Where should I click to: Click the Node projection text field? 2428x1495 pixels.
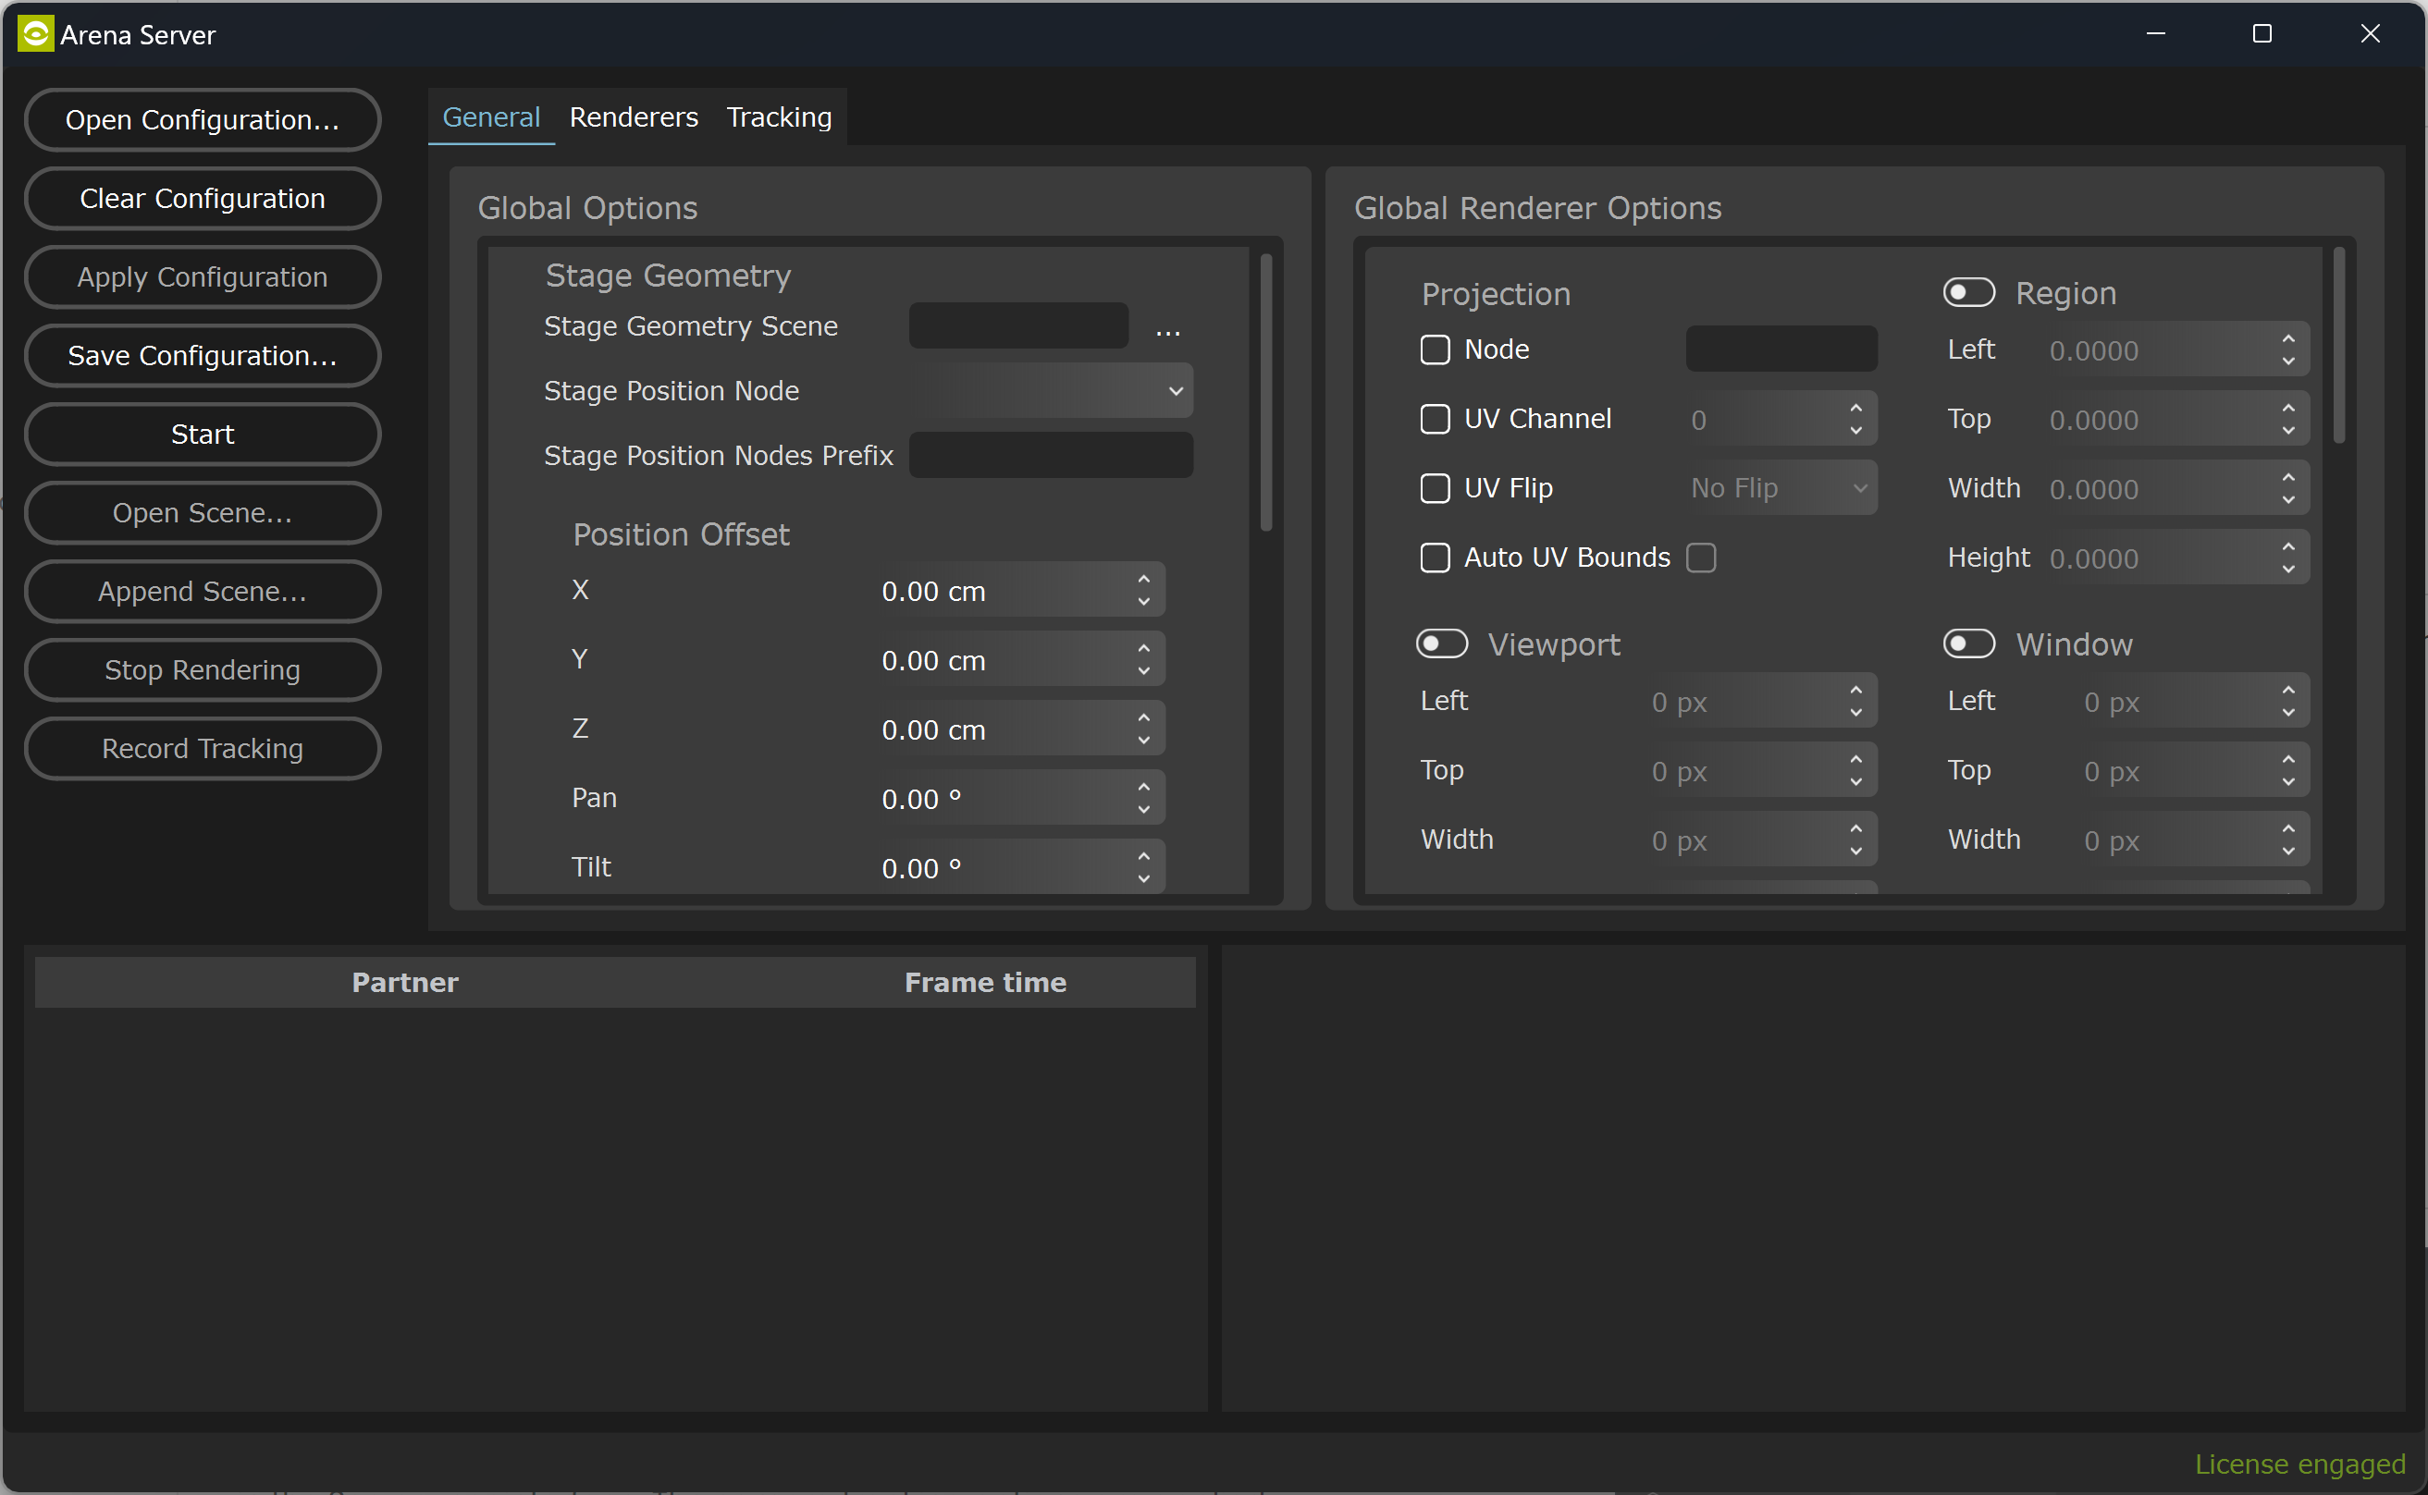(x=1781, y=349)
